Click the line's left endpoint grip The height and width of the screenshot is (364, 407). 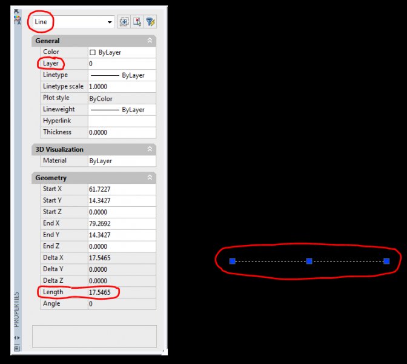pos(233,261)
